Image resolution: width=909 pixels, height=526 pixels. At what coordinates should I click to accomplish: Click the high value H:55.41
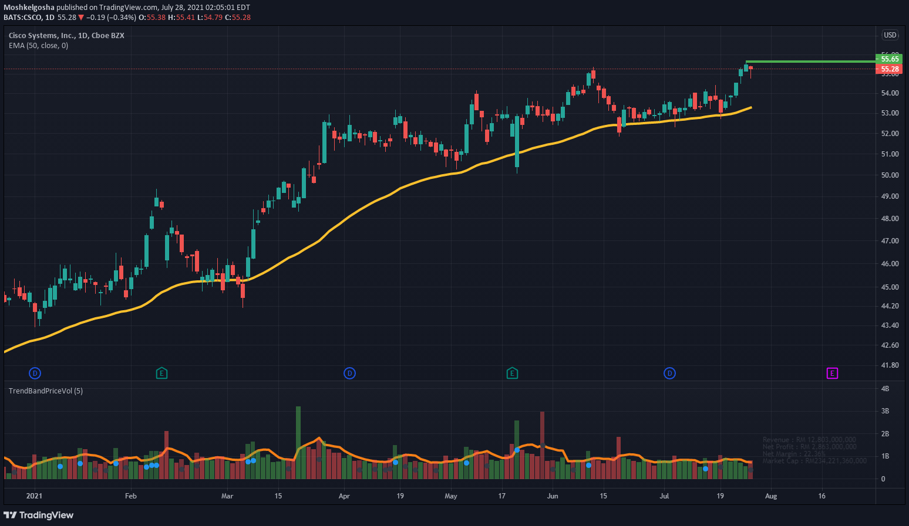point(181,18)
